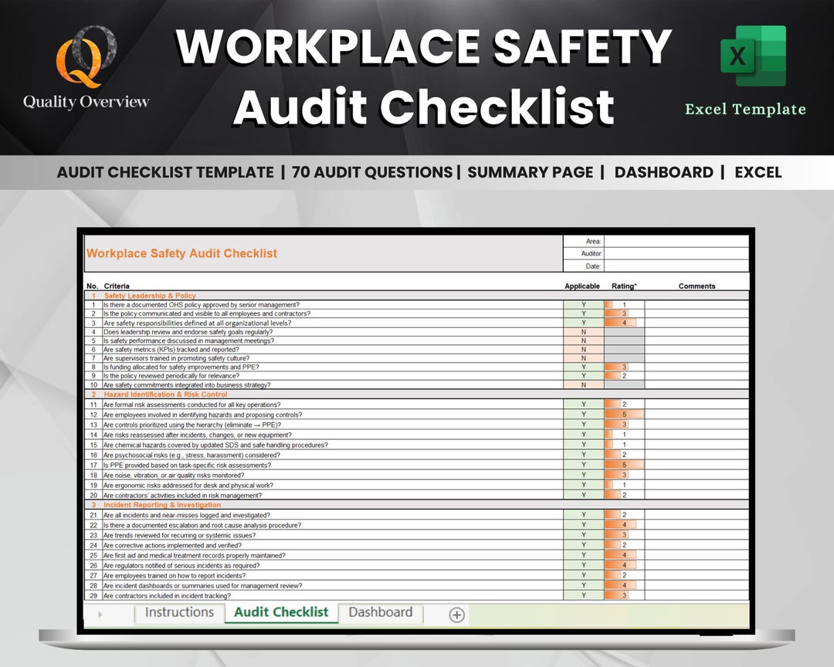Image resolution: width=834 pixels, height=667 pixels.
Task: Toggle Applicable value for question 4
Action: click(582, 331)
